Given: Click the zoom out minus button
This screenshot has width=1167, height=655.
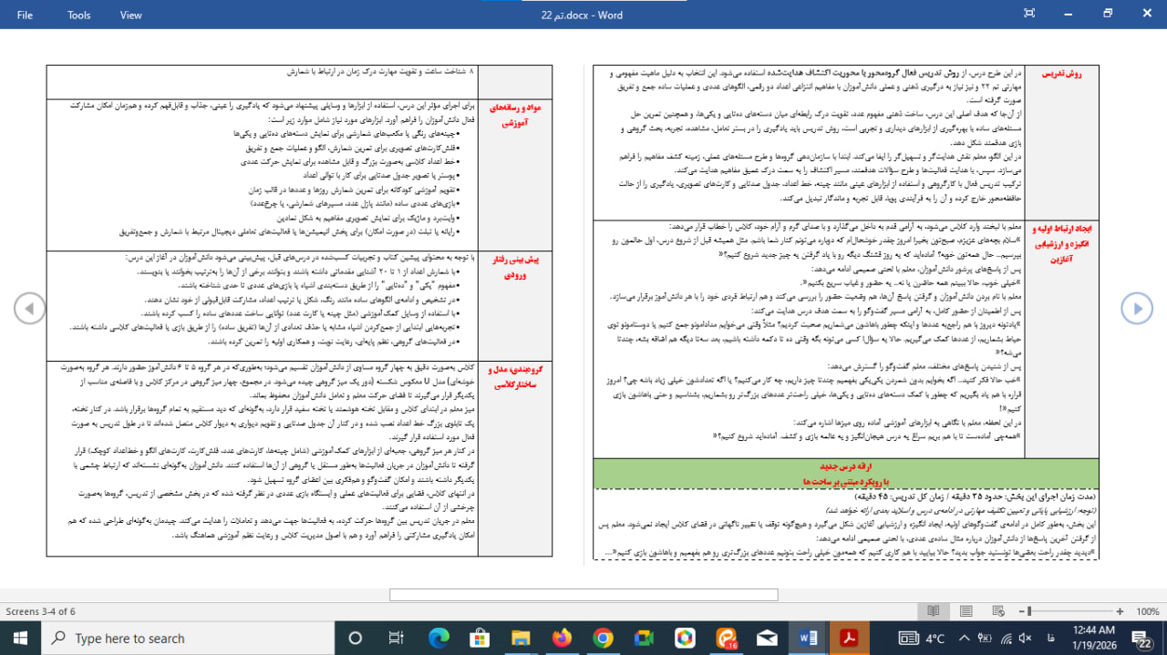Looking at the screenshot, I should [x=1021, y=611].
